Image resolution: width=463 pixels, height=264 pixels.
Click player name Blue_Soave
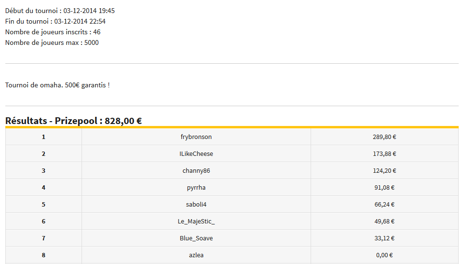(196, 238)
